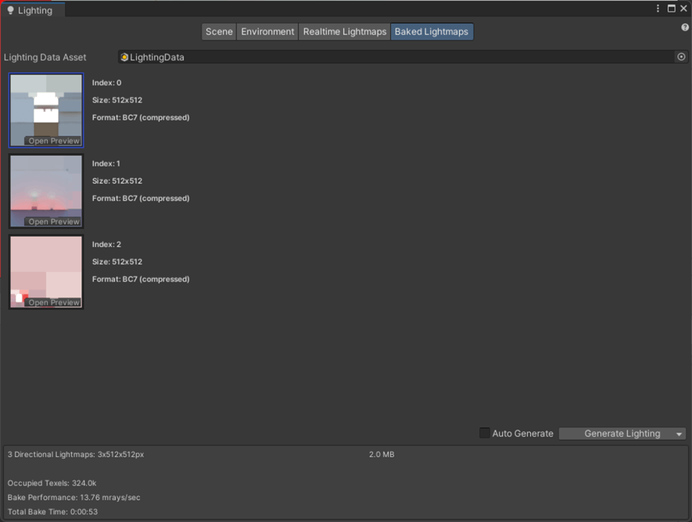
Task: Open the Lighting window kebab options menu
Action: (658, 8)
